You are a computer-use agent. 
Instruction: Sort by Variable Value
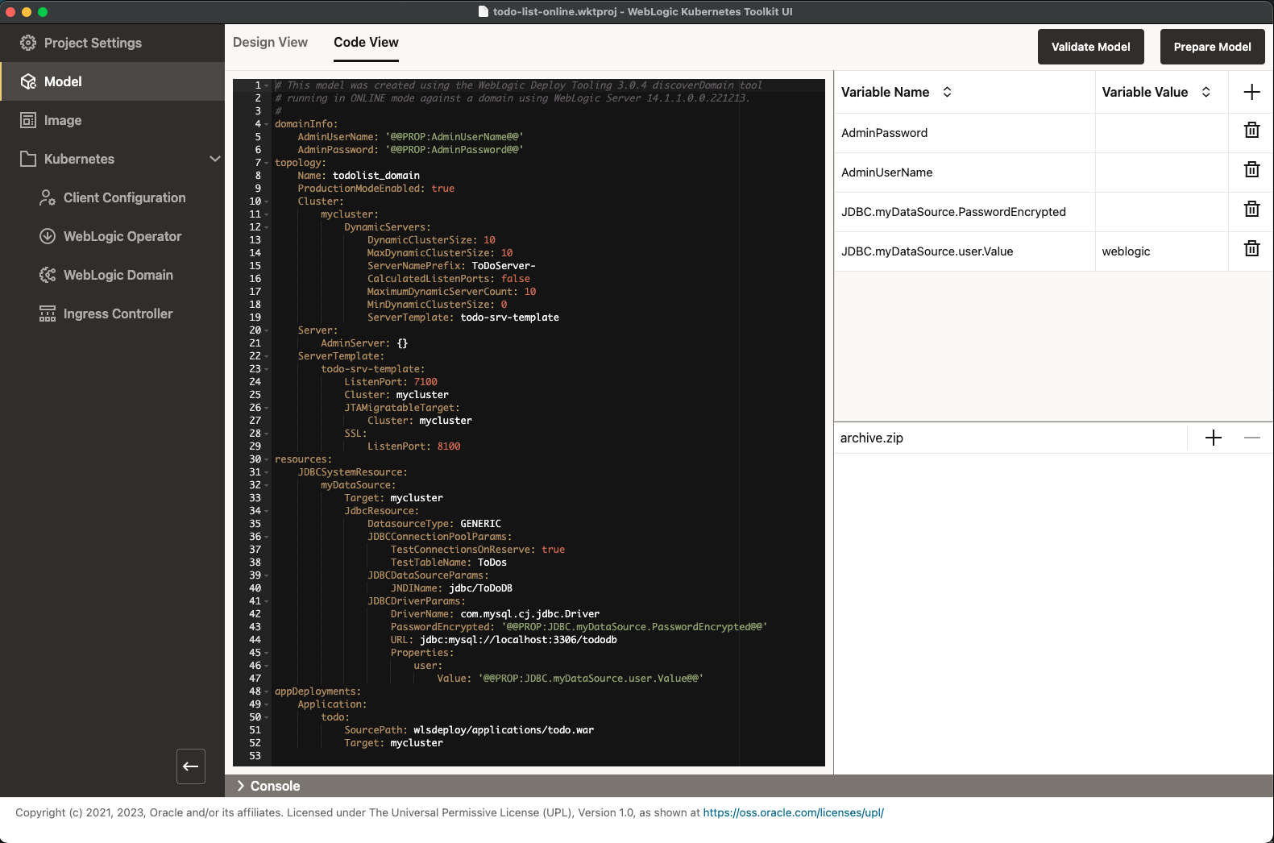tap(1206, 92)
